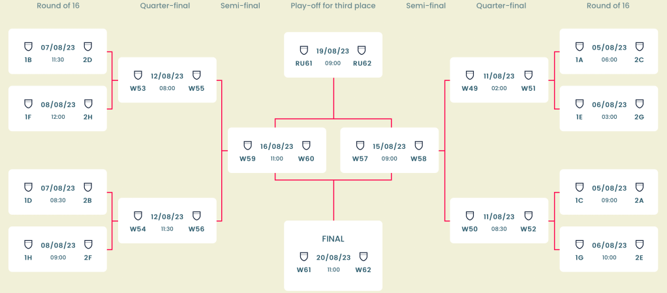Click the shield icon above team 1H

point(28,244)
